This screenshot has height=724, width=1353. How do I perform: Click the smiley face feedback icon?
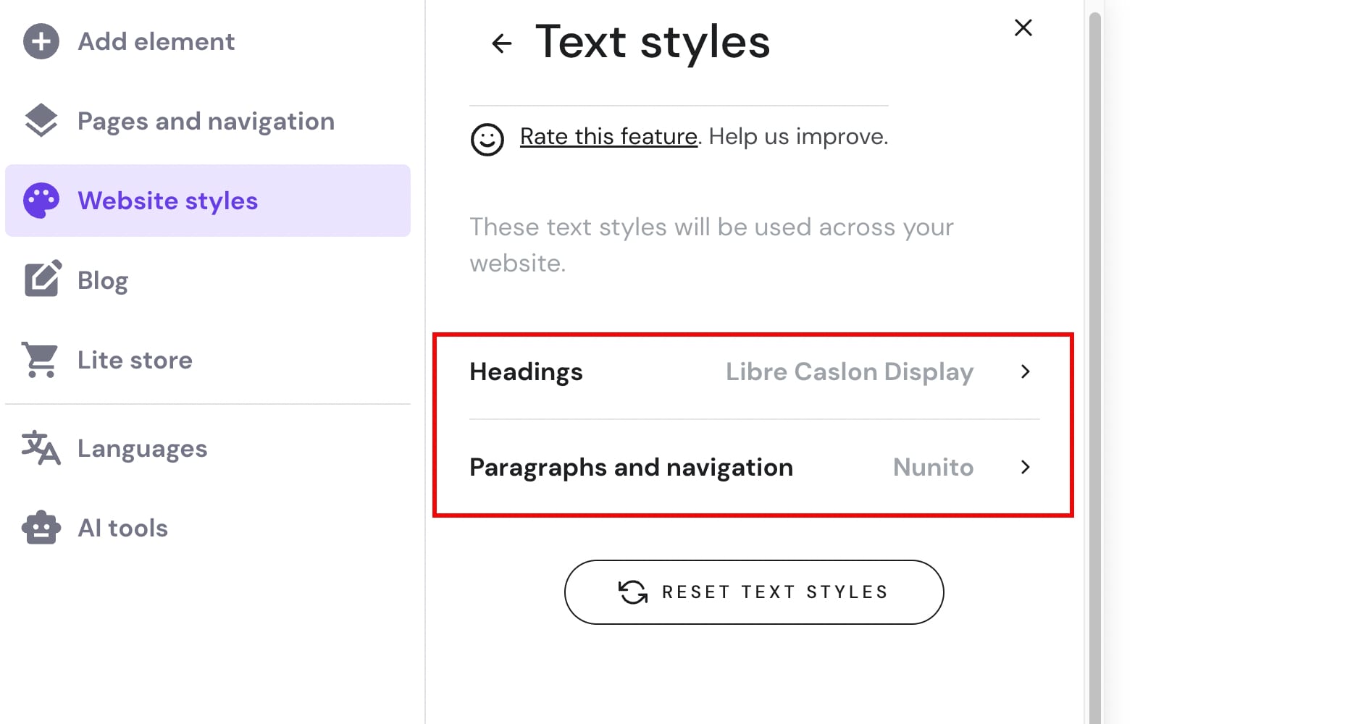(487, 139)
